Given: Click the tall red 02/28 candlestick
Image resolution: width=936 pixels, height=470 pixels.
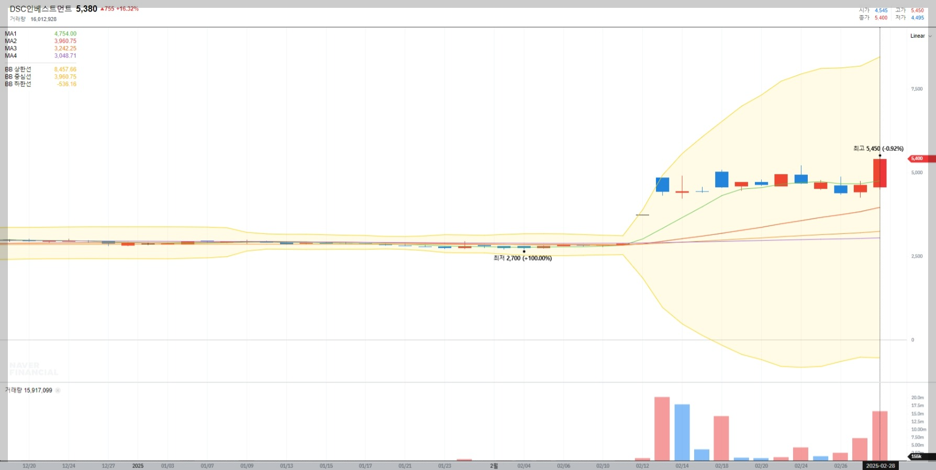Looking at the screenshot, I should [x=880, y=173].
